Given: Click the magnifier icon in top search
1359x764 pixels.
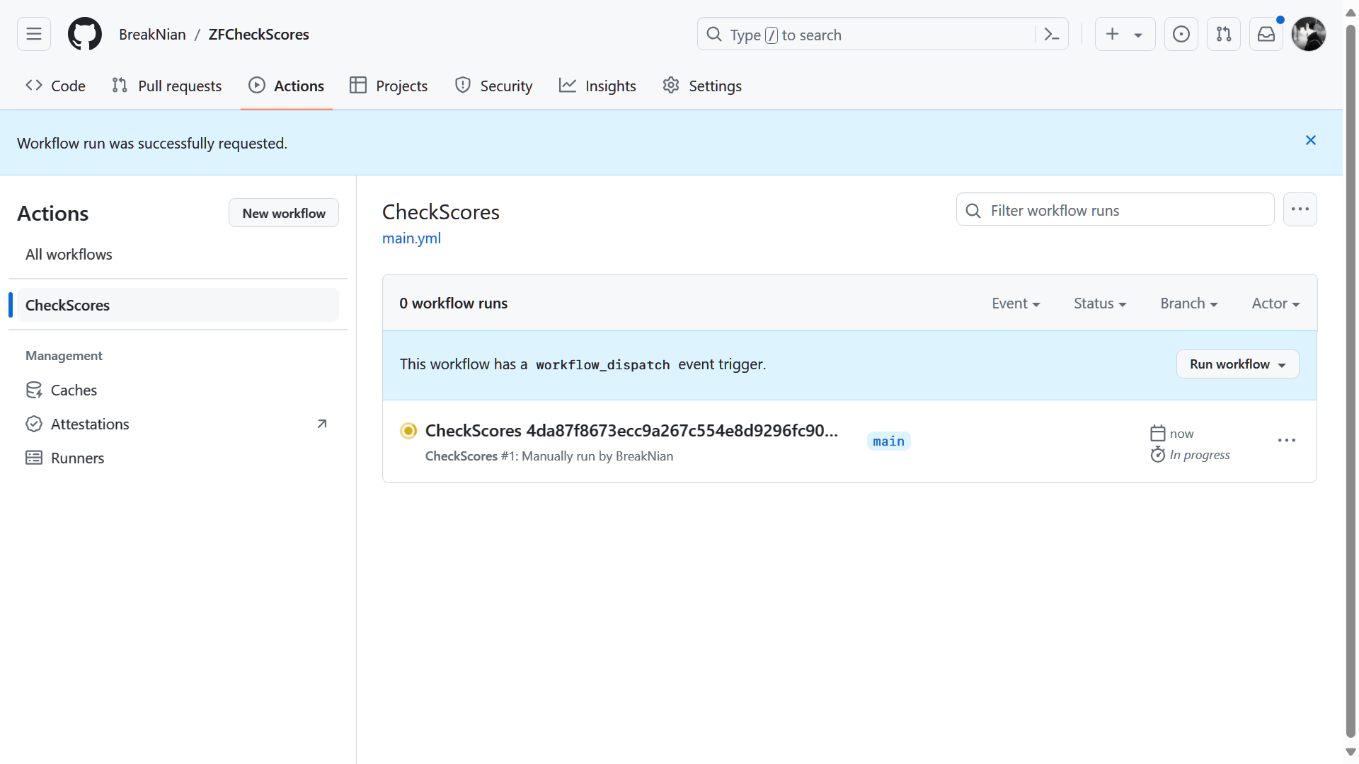Looking at the screenshot, I should [x=714, y=35].
